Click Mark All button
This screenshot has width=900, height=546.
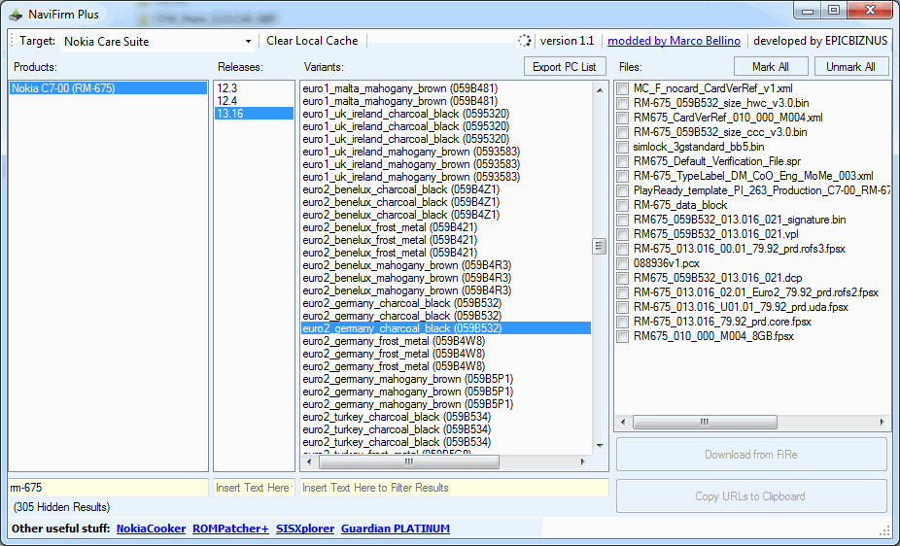tap(771, 66)
